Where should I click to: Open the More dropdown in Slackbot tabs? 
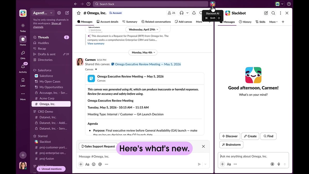click(x=273, y=22)
